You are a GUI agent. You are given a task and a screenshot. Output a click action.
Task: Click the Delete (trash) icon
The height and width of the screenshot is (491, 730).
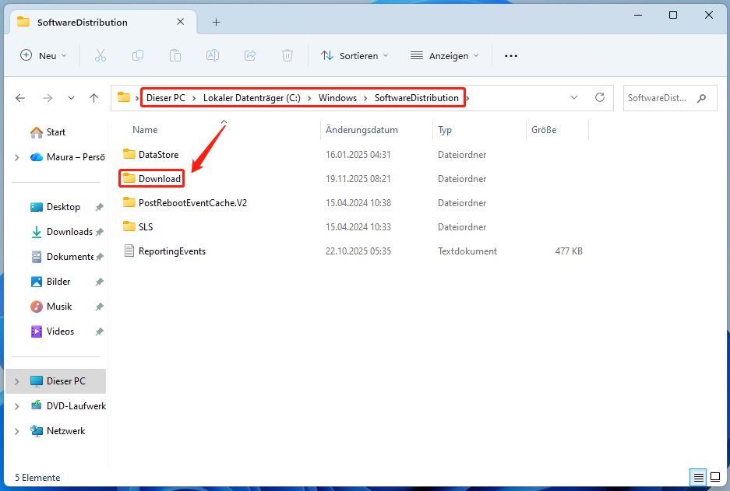click(287, 55)
